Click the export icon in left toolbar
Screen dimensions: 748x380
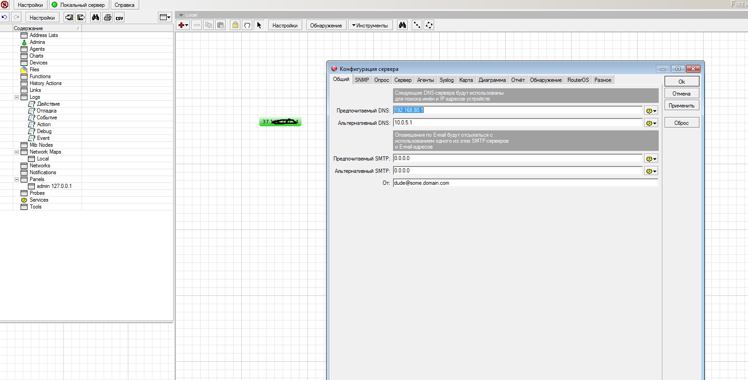point(81,17)
